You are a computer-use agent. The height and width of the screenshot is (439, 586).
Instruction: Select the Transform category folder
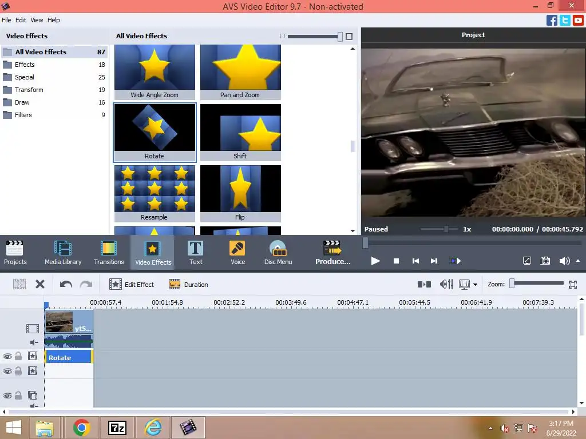click(x=54, y=90)
